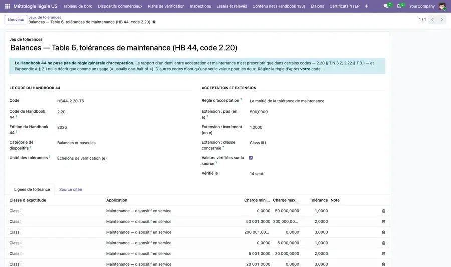Screen dimensions: 451x267
Task: Go to previous record arrow
Action: tap(432, 20)
